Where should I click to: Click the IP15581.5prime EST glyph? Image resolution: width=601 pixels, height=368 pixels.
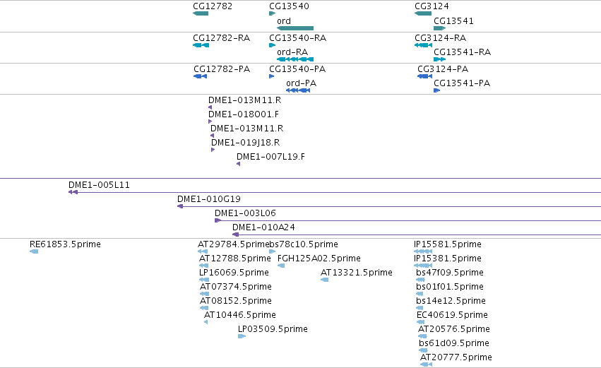pyautogui.click(x=423, y=251)
